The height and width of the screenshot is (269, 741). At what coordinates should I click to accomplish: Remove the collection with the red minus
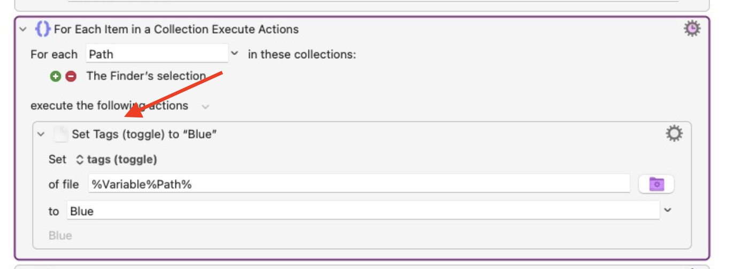[71, 76]
